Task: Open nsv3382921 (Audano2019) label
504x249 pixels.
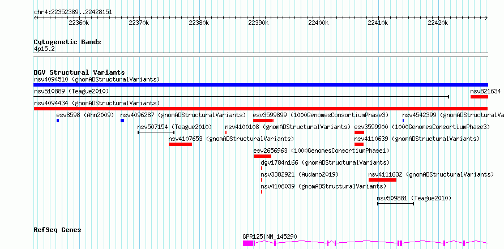Action: pos(300,174)
